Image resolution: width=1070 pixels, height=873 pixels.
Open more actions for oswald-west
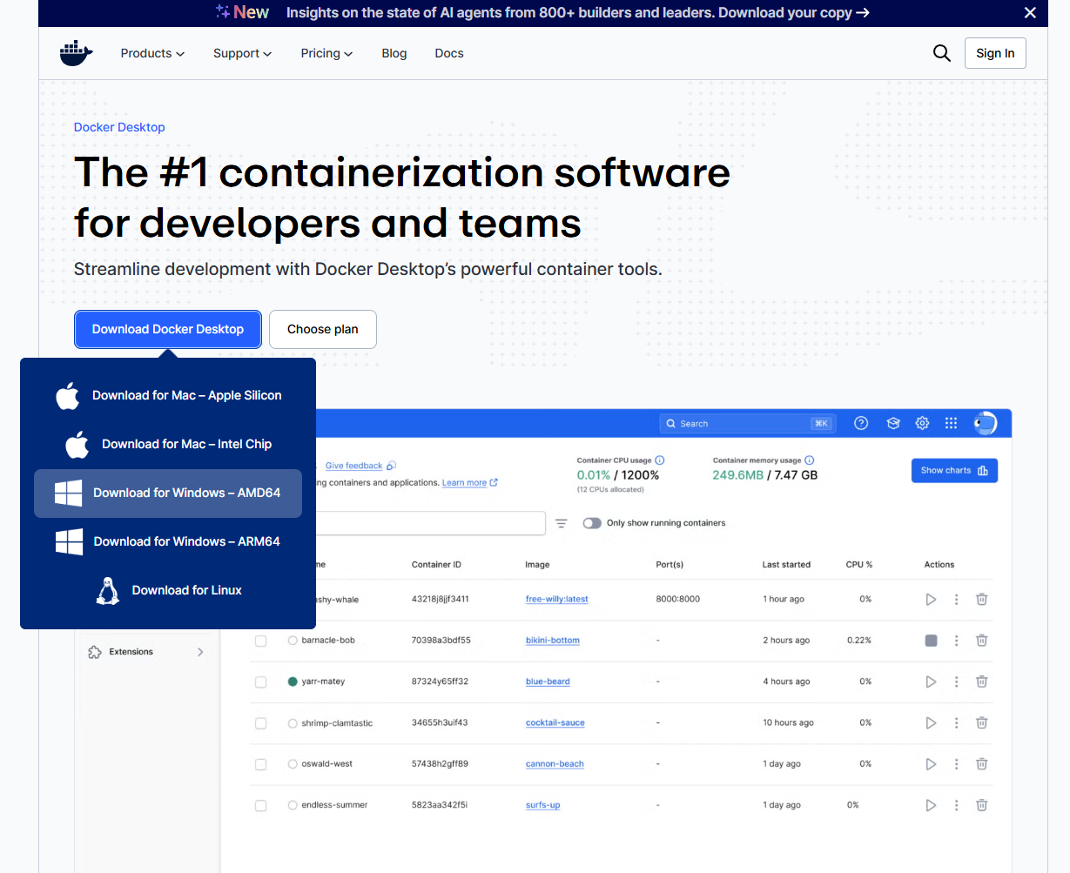(x=956, y=763)
